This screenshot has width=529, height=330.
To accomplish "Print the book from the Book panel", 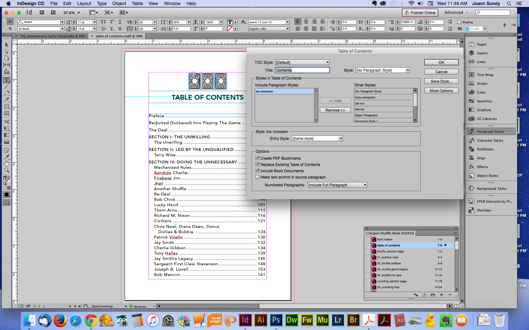I will (433, 295).
